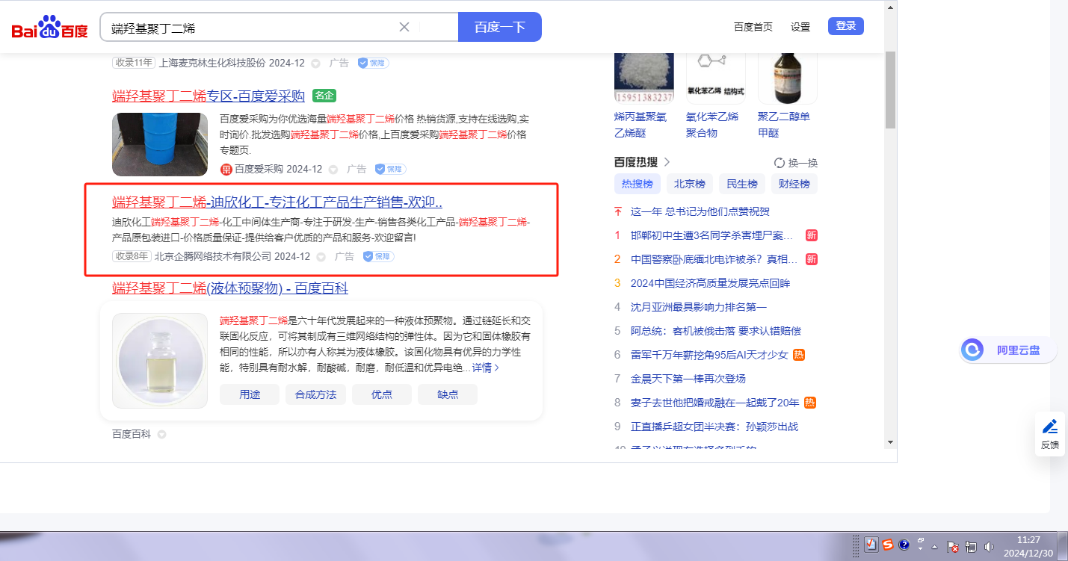Click the blue barrel product thumbnail
The height and width of the screenshot is (561, 1068).
160,144
